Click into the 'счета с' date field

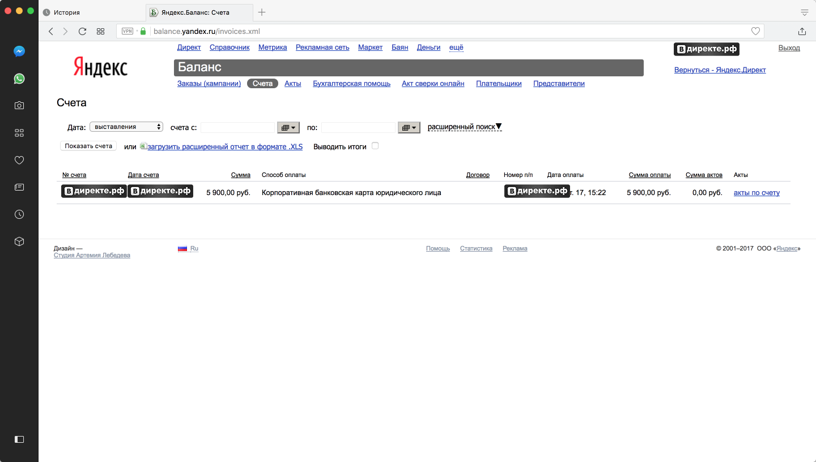[237, 128]
